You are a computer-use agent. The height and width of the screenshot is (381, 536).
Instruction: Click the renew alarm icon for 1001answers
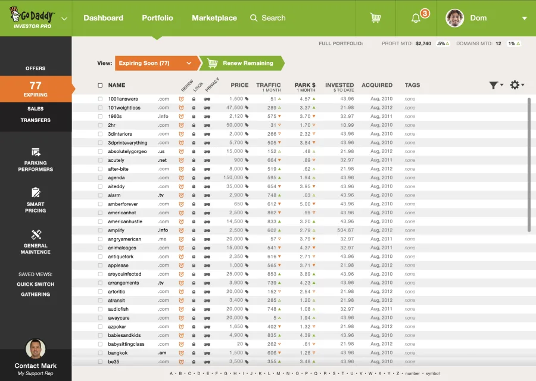[181, 99]
